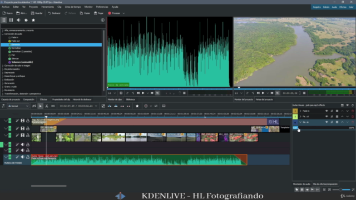Expand the Fade in effect parameters
This screenshot has width=356, height=200.
(x=300, y=111)
